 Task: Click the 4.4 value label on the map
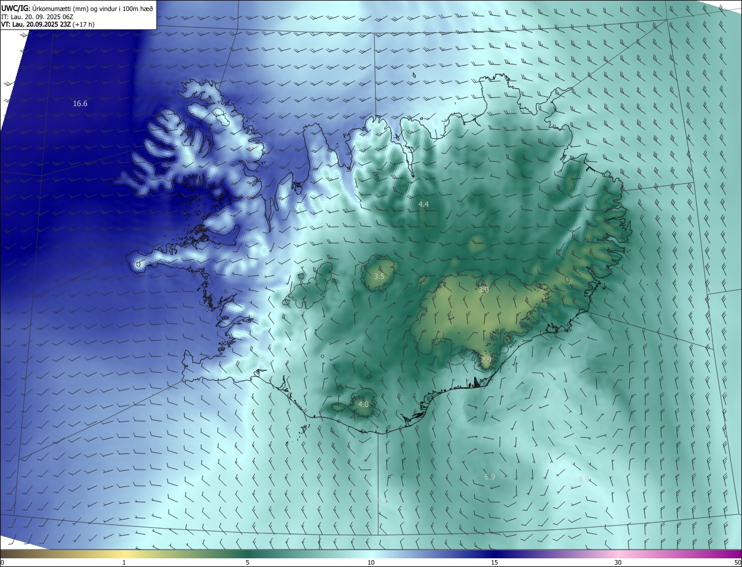click(423, 205)
